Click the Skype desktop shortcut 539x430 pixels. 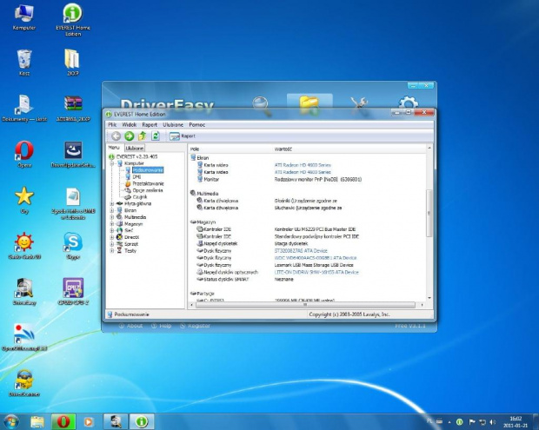click(x=73, y=246)
